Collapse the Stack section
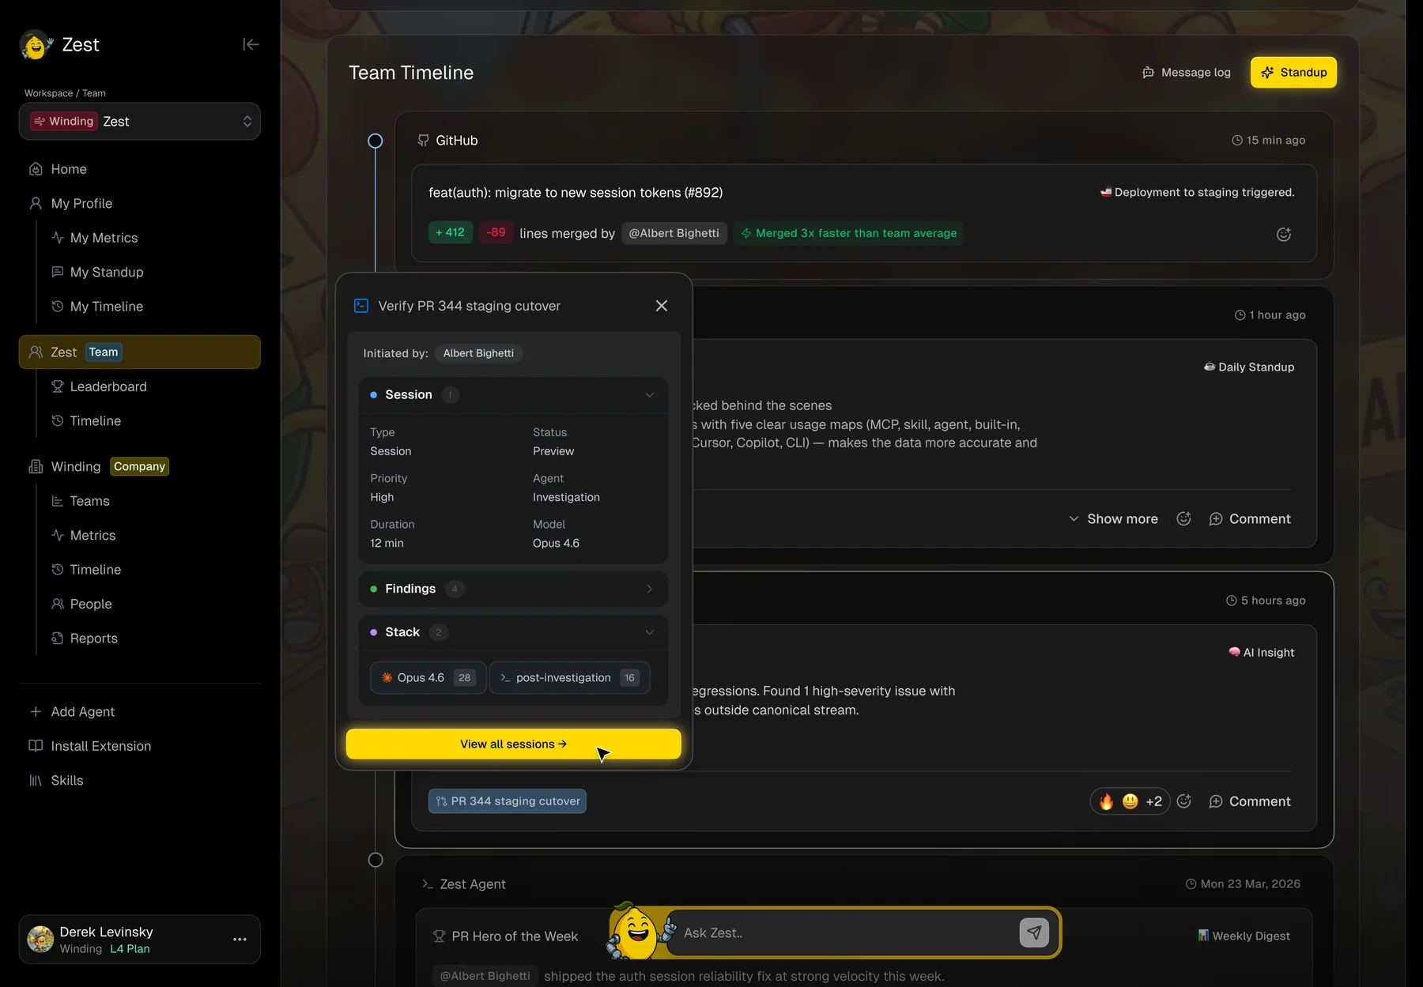The image size is (1423, 987). tap(650, 632)
